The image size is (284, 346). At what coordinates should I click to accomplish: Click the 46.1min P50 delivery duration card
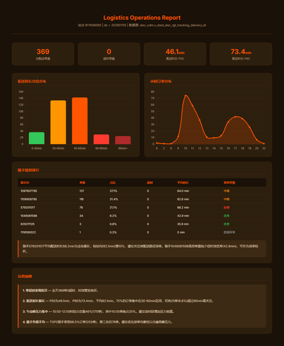[175, 54]
